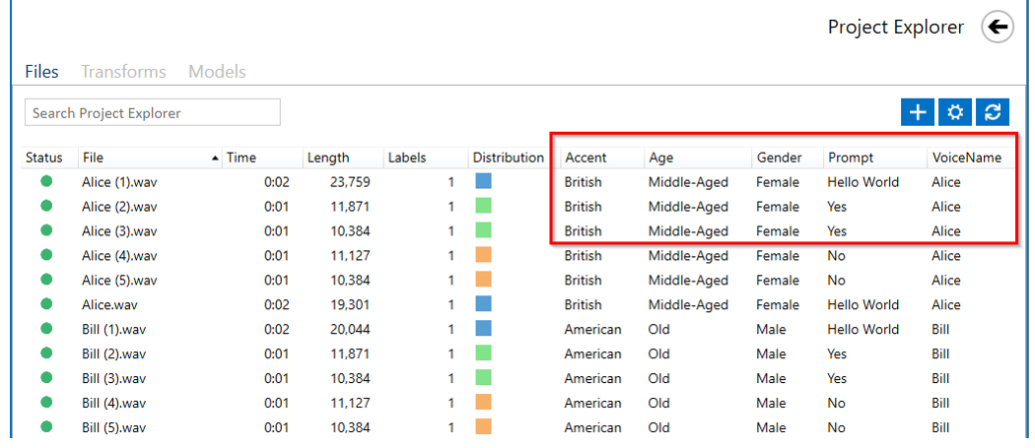Add files using the plus button

[918, 112]
